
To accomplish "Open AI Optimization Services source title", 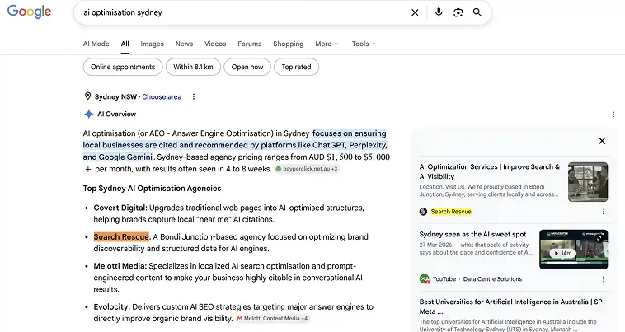I will 490,171.
